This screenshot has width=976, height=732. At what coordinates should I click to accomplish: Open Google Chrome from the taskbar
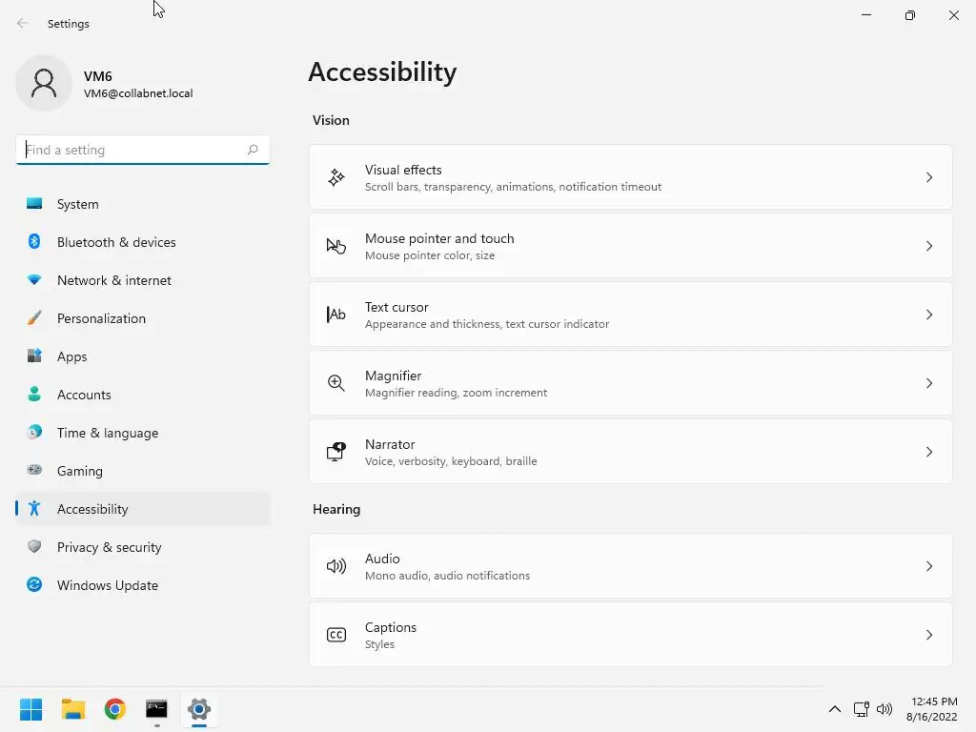115,709
